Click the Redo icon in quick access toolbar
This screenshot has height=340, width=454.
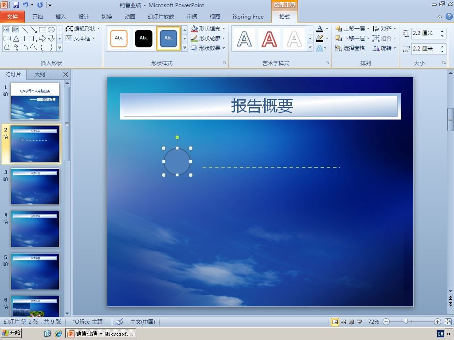coord(40,5)
